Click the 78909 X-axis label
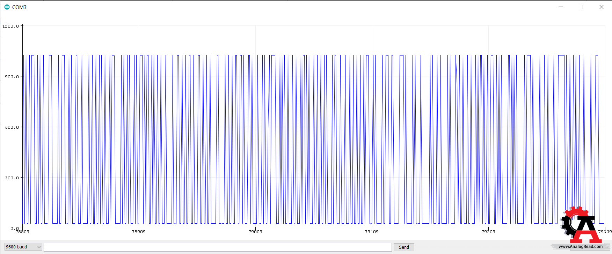This screenshot has width=612, height=254. (x=139, y=232)
